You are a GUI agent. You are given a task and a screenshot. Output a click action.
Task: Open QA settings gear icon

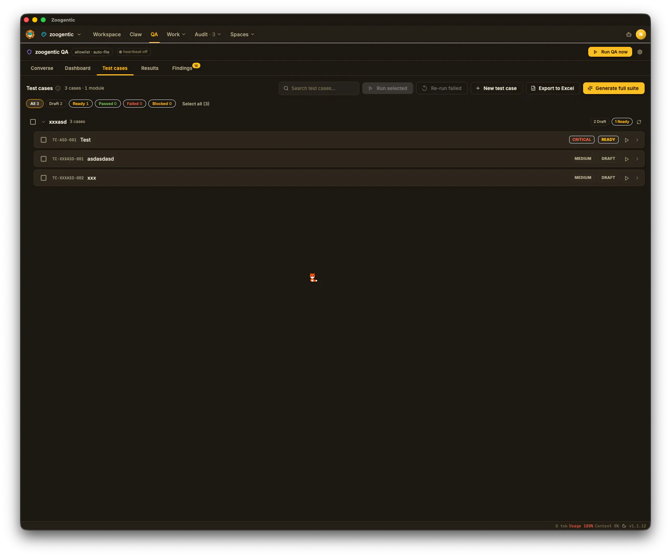tap(640, 52)
